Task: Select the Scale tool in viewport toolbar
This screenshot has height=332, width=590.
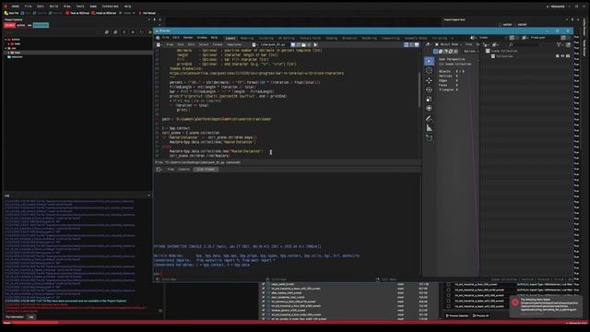Action: click(429, 100)
